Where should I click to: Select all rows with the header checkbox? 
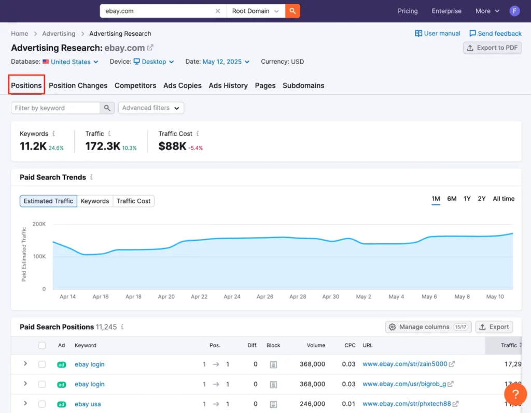pyautogui.click(x=42, y=345)
